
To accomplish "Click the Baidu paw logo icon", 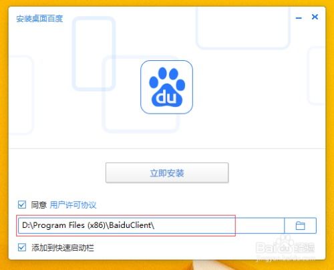I will coord(166,87).
